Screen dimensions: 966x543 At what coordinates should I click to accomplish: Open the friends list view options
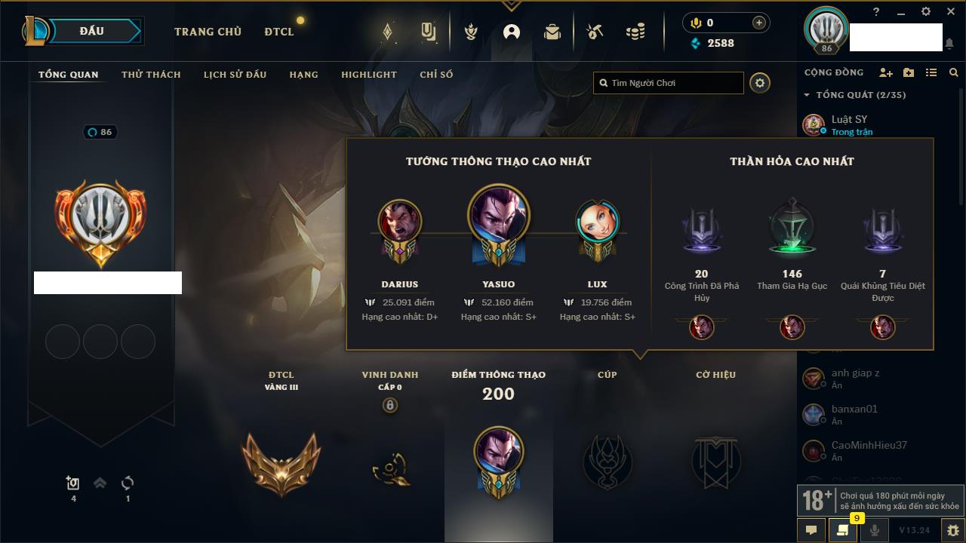pos(931,72)
